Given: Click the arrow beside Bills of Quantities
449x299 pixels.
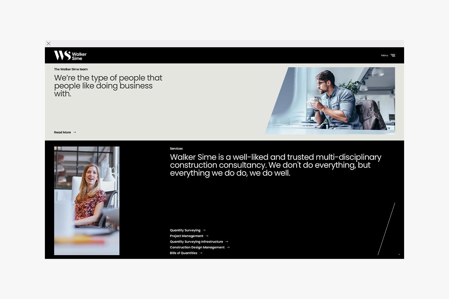Looking at the screenshot, I should click(x=201, y=253).
